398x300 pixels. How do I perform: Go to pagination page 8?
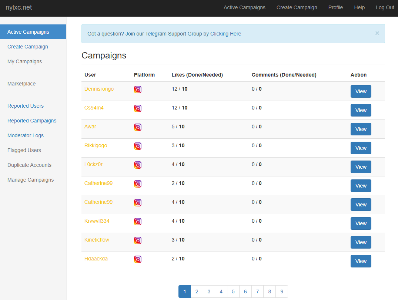point(270,291)
